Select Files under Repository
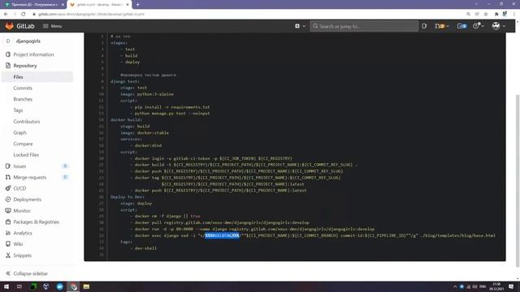This screenshot has width=520, height=292. (18, 77)
